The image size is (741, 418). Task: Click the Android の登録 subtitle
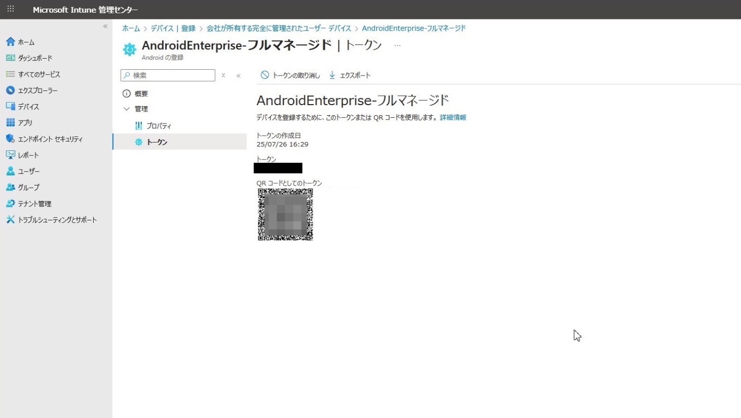pos(162,58)
